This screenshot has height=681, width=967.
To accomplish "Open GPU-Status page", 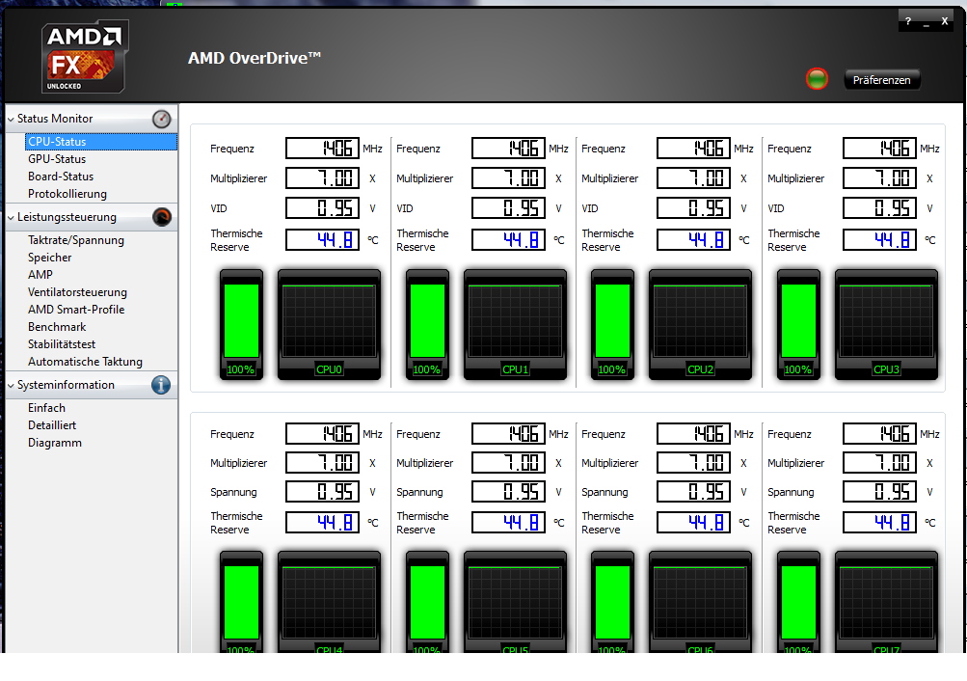I will (x=57, y=158).
